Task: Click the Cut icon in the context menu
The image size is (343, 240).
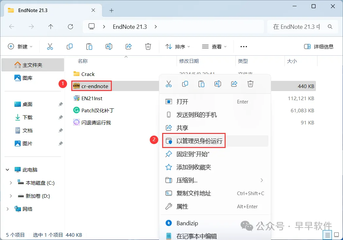Action: 169,84
